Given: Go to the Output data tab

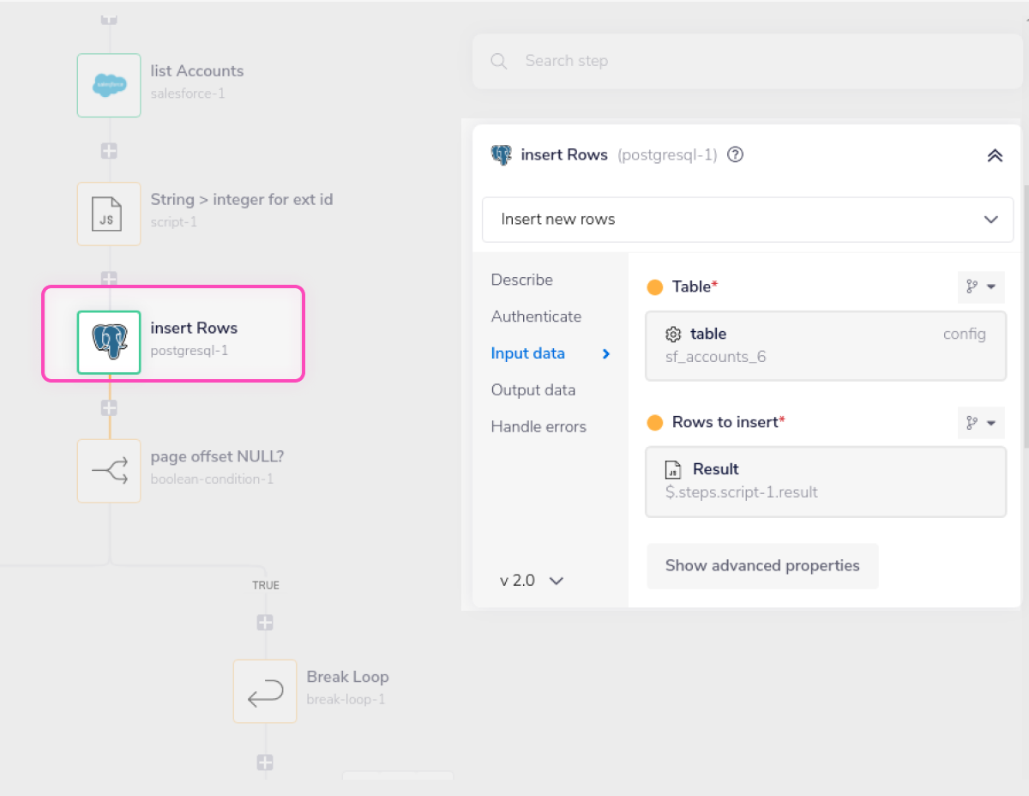Looking at the screenshot, I should click(x=533, y=390).
